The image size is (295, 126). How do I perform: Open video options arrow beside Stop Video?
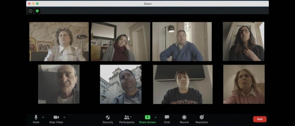coord(64,117)
